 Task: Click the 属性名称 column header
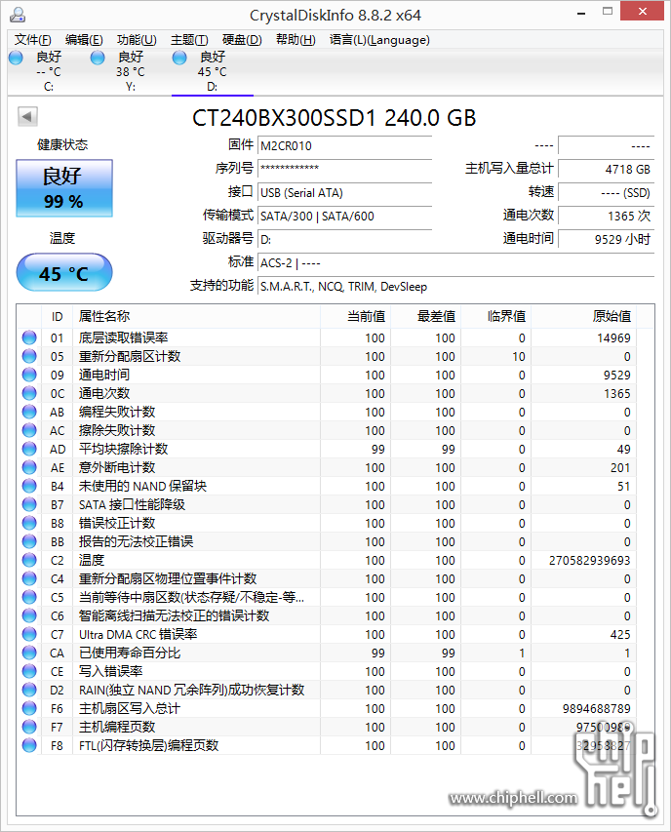pyautogui.click(x=197, y=316)
